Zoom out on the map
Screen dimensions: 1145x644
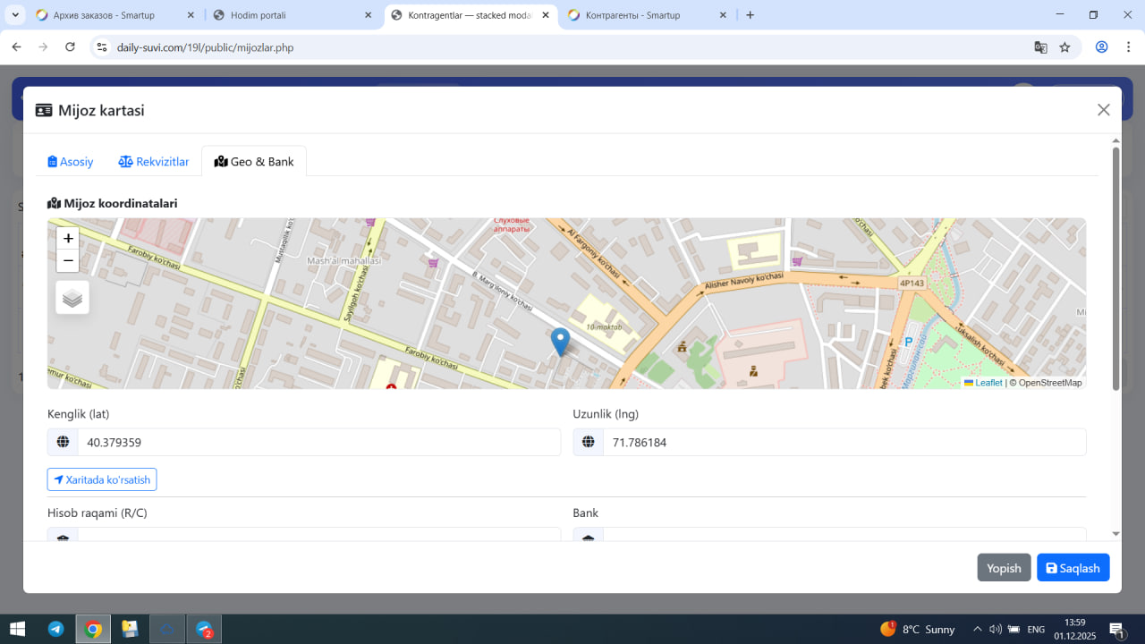[x=68, y=261]
